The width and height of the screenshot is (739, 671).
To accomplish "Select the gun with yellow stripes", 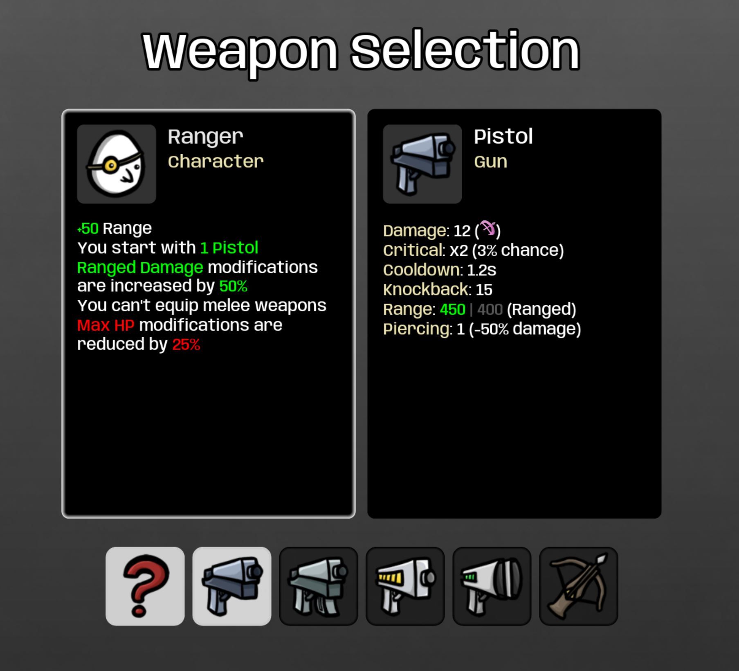I will pos(405,586).
